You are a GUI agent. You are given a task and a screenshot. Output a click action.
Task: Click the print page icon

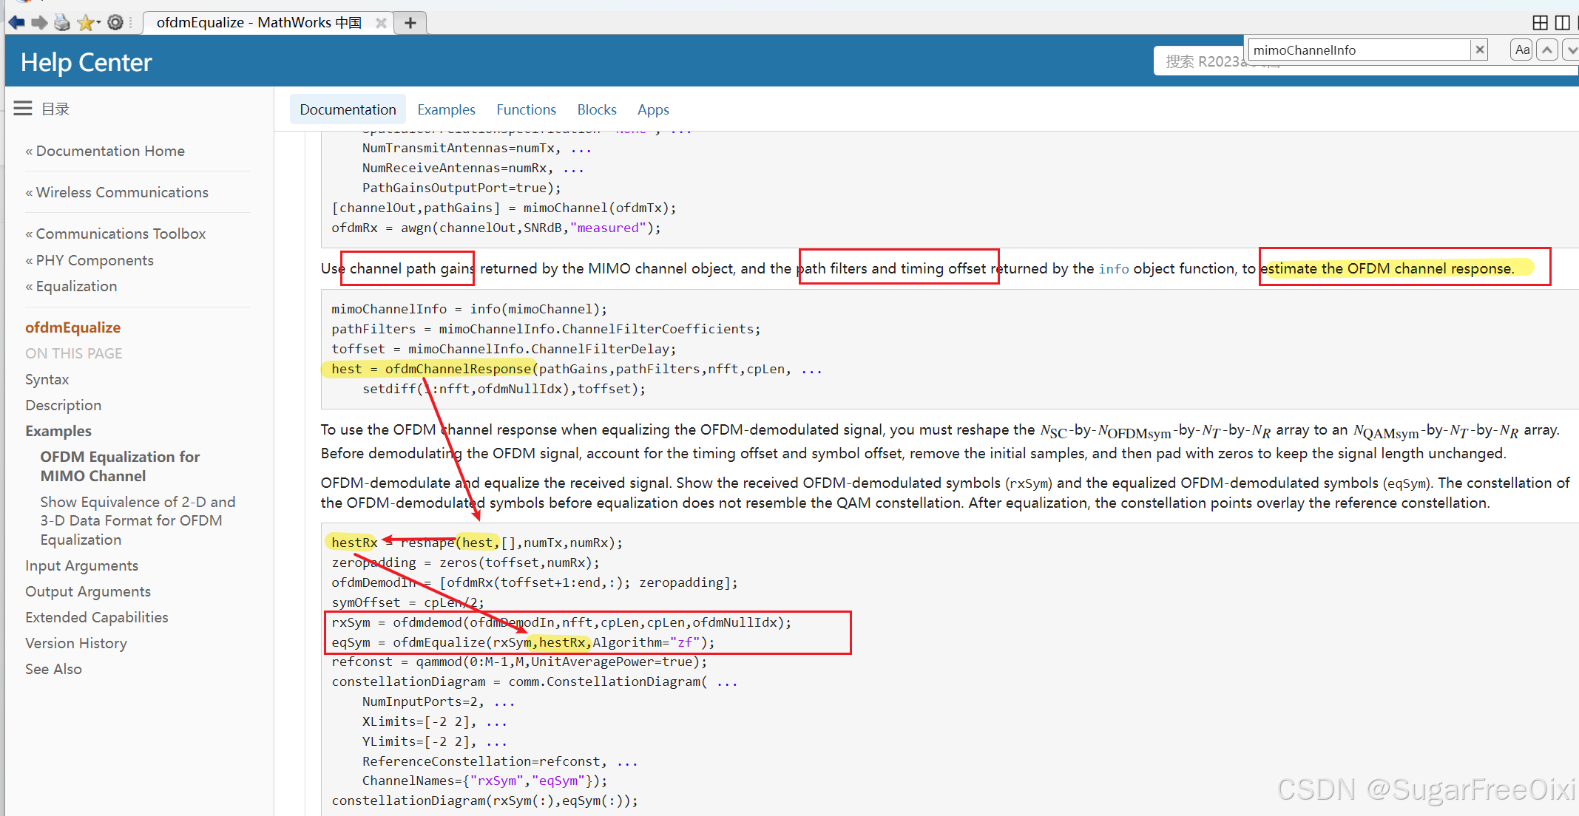[x=63, y=23]
